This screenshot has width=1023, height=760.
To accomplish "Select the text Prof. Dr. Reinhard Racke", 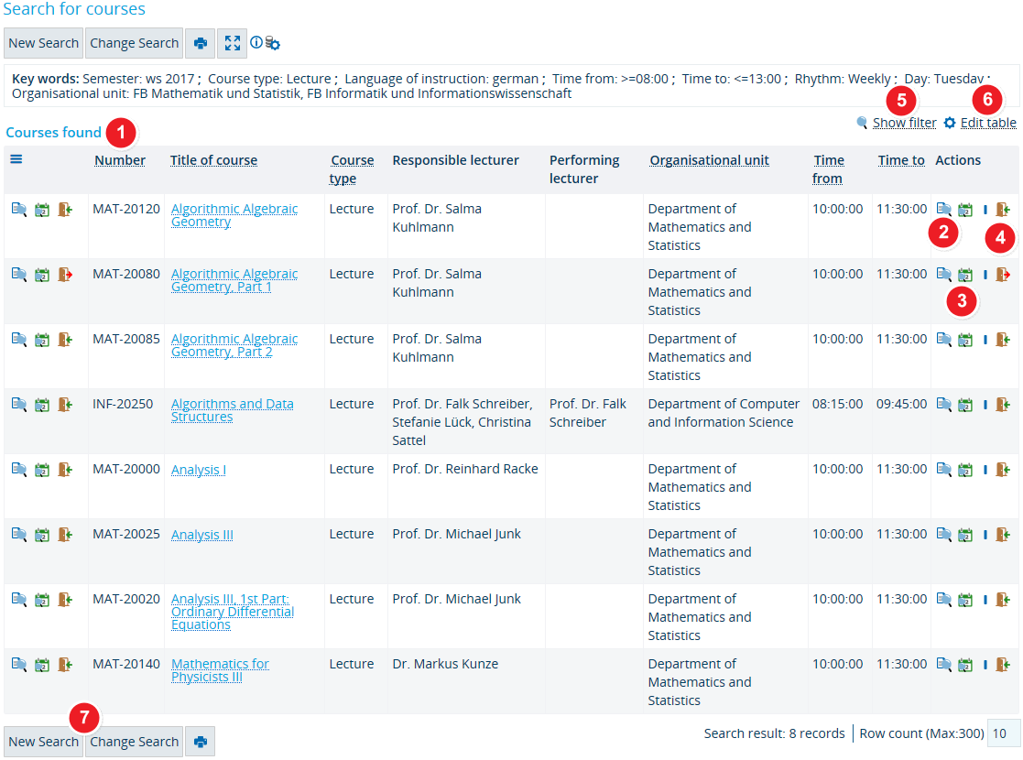I will coord(465,469).
